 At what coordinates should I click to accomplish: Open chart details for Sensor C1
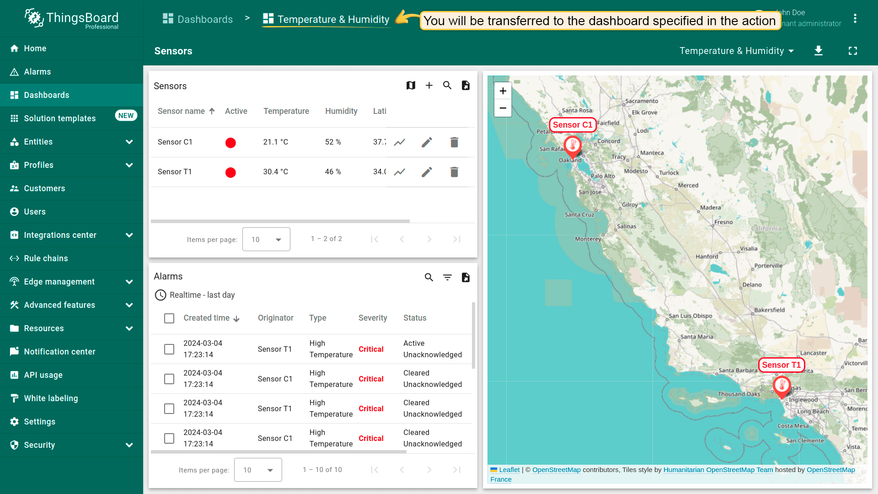(400, 142)
